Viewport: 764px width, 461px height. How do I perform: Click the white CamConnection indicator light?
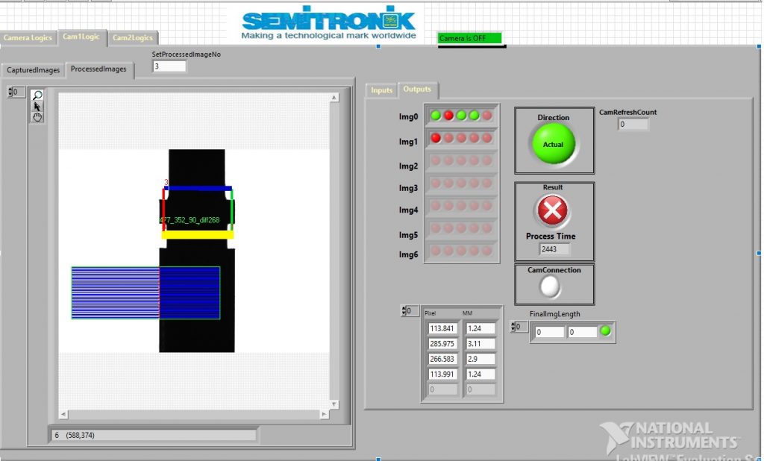coord(551,286)
